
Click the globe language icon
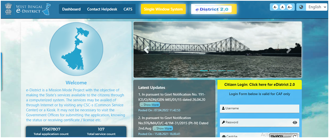tap(301, 7)
